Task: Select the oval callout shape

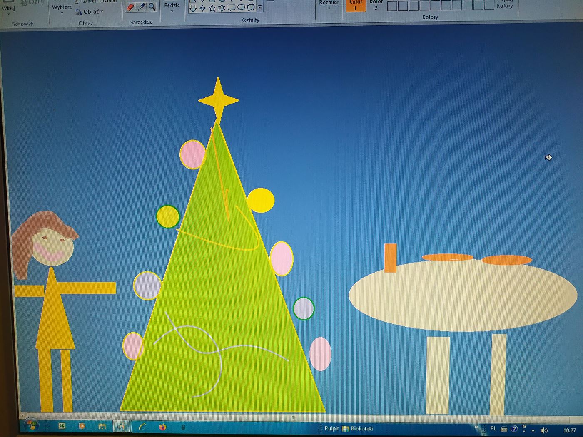Action: click(x=241, y=7)
